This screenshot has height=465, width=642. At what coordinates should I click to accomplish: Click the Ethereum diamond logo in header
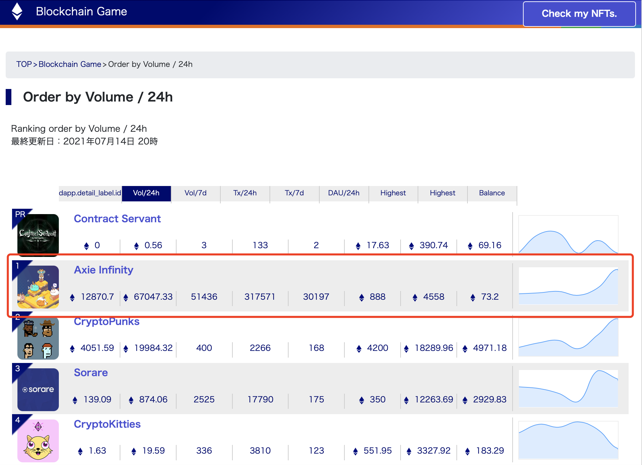tap(17, 11)
